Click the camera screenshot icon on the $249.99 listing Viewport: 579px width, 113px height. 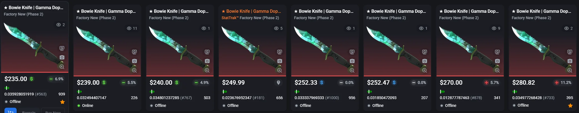click(x=280, y=61)
